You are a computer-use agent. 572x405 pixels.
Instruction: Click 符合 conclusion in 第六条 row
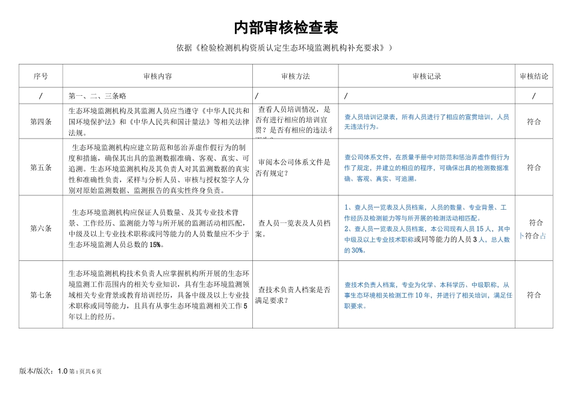536,222
